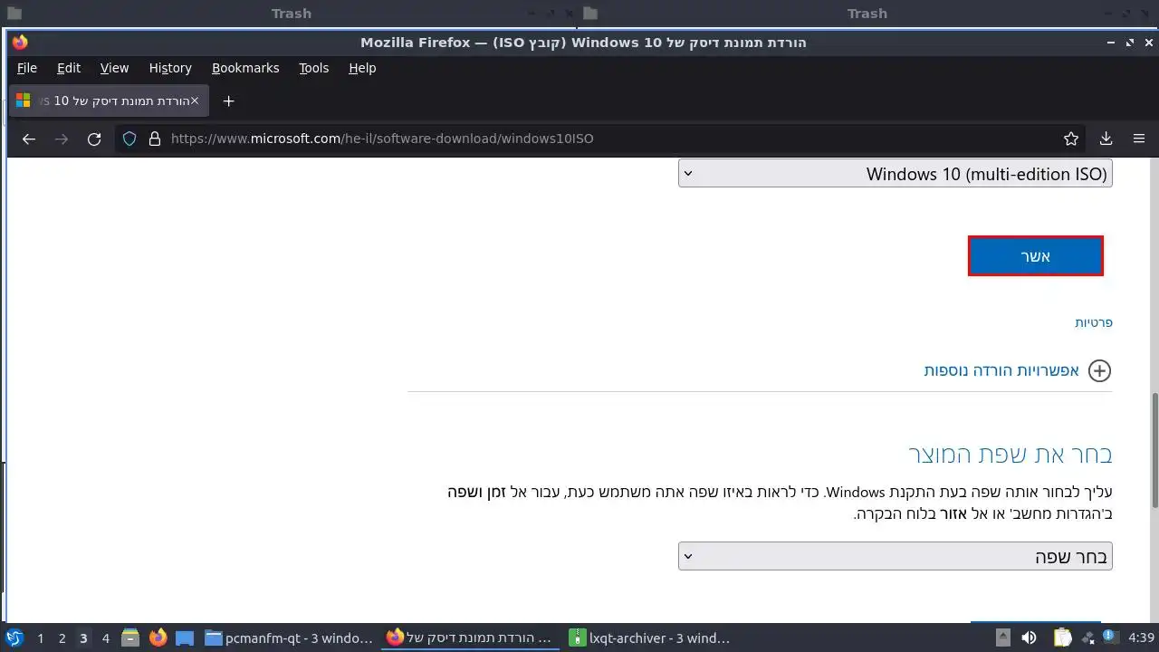Open the פרטיות privacy link

(x=1094, y=322)
